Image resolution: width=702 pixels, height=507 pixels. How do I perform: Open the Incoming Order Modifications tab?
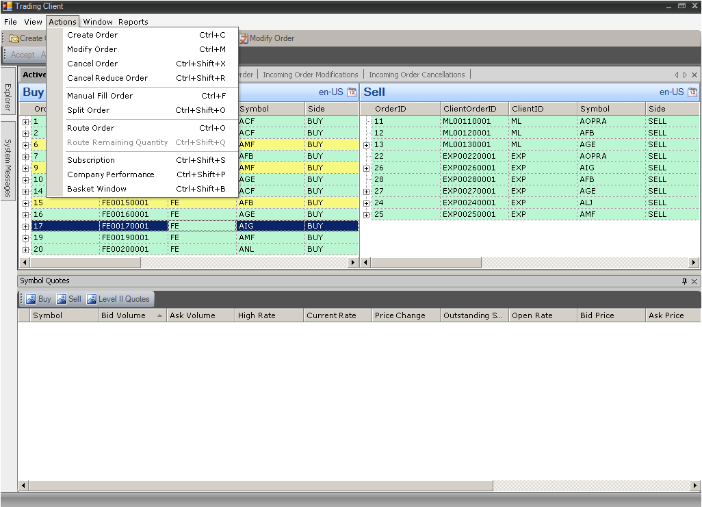[310, 75]
